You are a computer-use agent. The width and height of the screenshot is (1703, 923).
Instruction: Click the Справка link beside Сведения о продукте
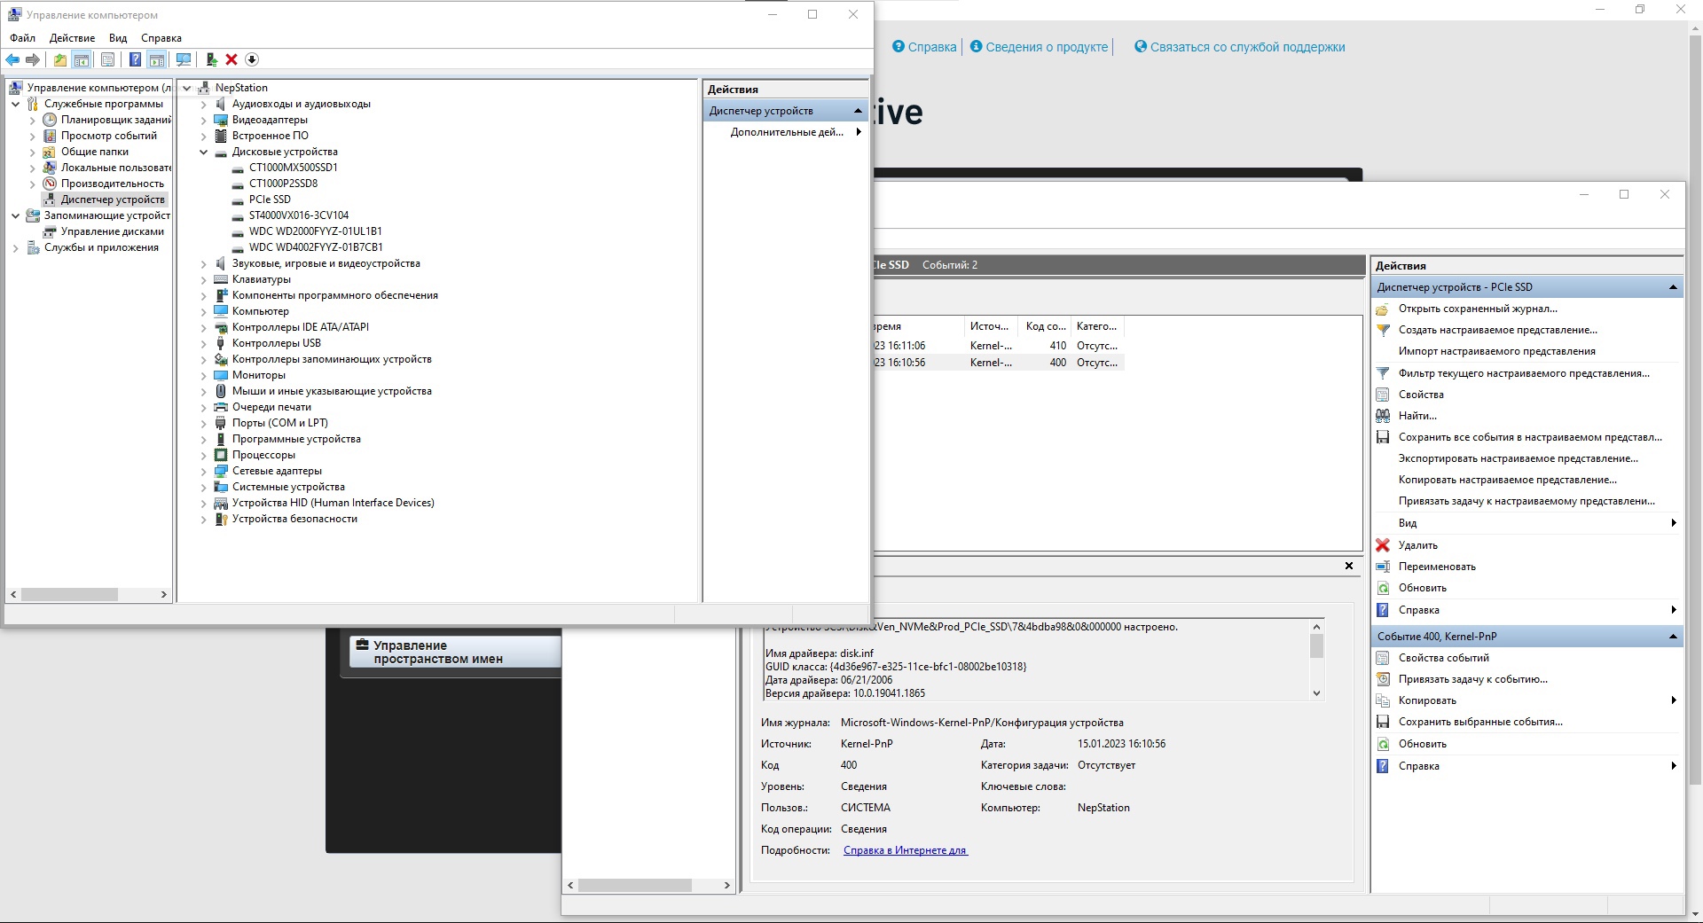pyautogui.click(x=932, y=47)
